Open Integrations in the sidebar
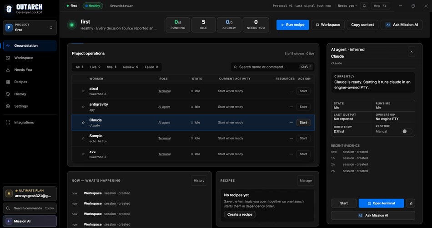Image resolution: width=432 pixels, height=228 pixels. [30, 122]
